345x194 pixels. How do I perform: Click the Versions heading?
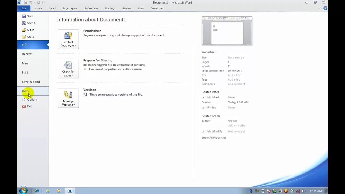tap(90, 90)
